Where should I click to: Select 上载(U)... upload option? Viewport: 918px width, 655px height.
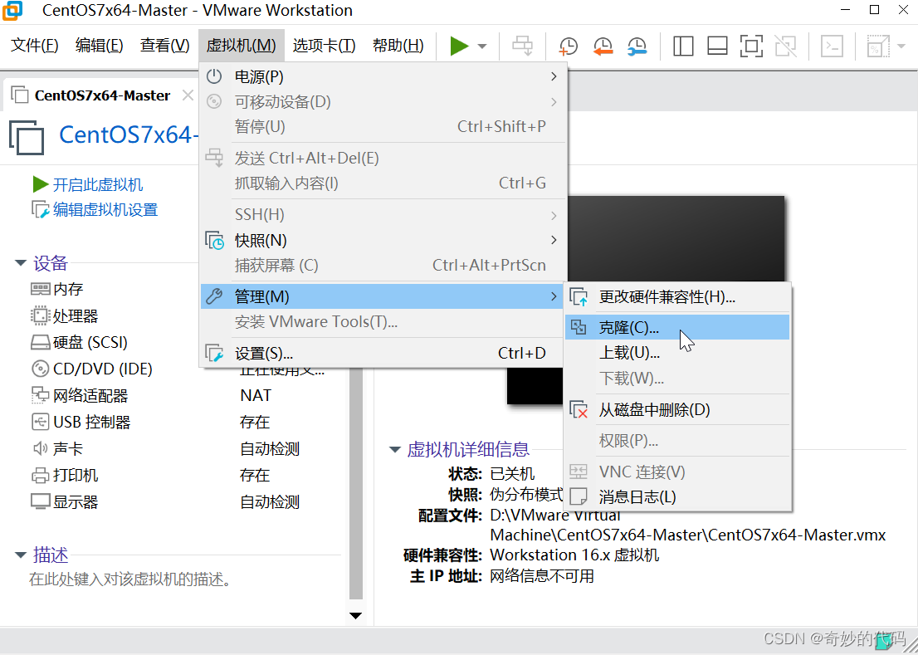click(x=677, y=353)
